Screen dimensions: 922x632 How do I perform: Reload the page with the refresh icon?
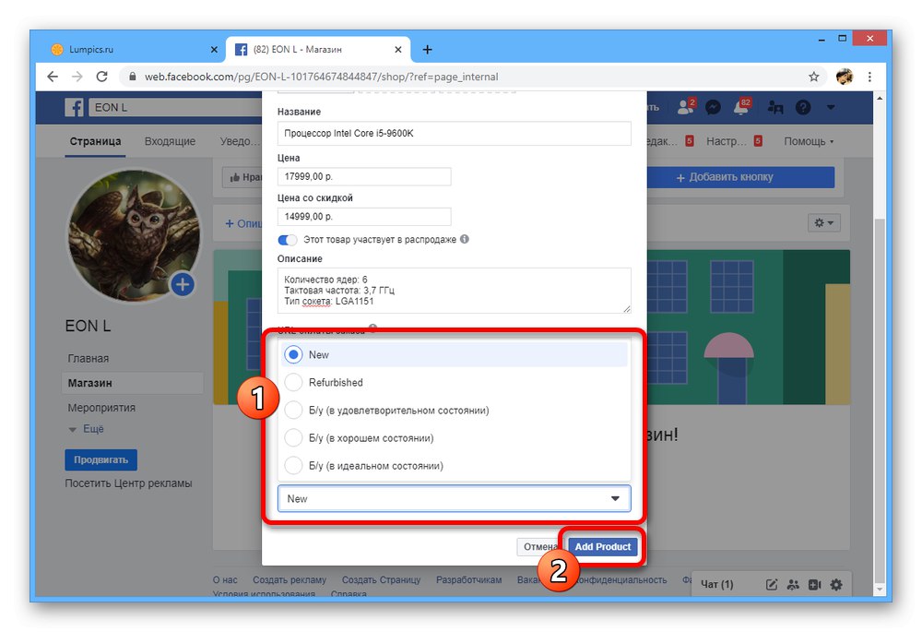coord(101,77)
